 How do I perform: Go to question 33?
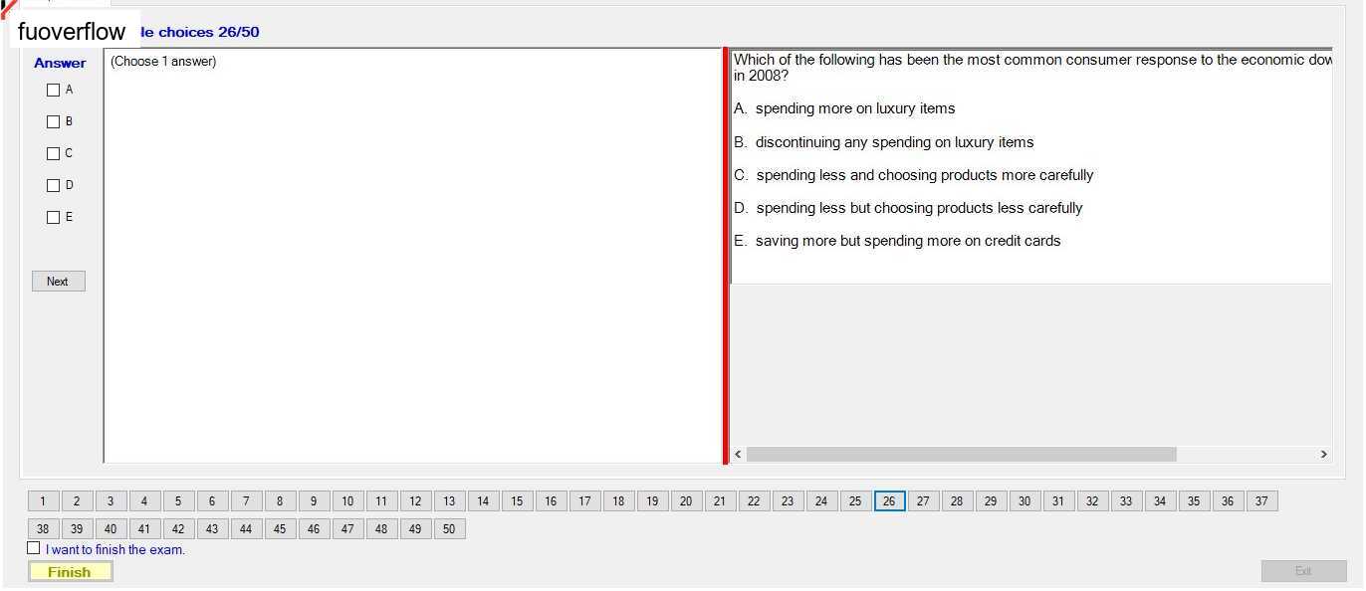click(1126, 501)
